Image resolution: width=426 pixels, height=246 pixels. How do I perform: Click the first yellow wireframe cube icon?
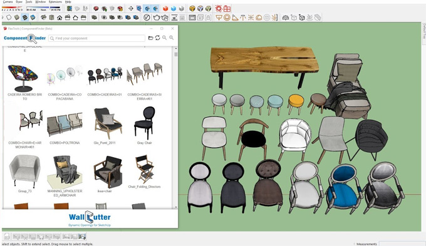(x=192, y=9)
